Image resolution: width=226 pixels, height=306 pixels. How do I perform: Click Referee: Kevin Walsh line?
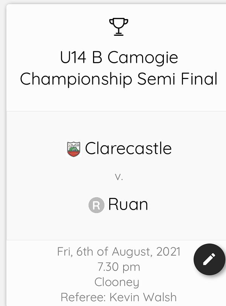point(119,297)
